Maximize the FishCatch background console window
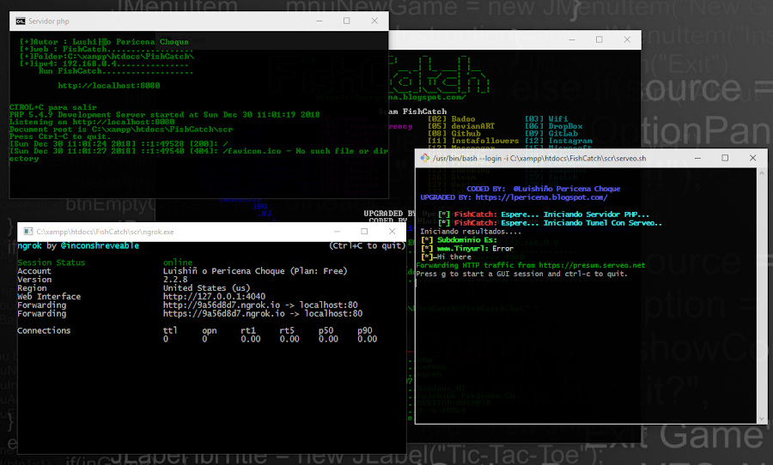The image size is (773, 465). [x=599, y=39]
